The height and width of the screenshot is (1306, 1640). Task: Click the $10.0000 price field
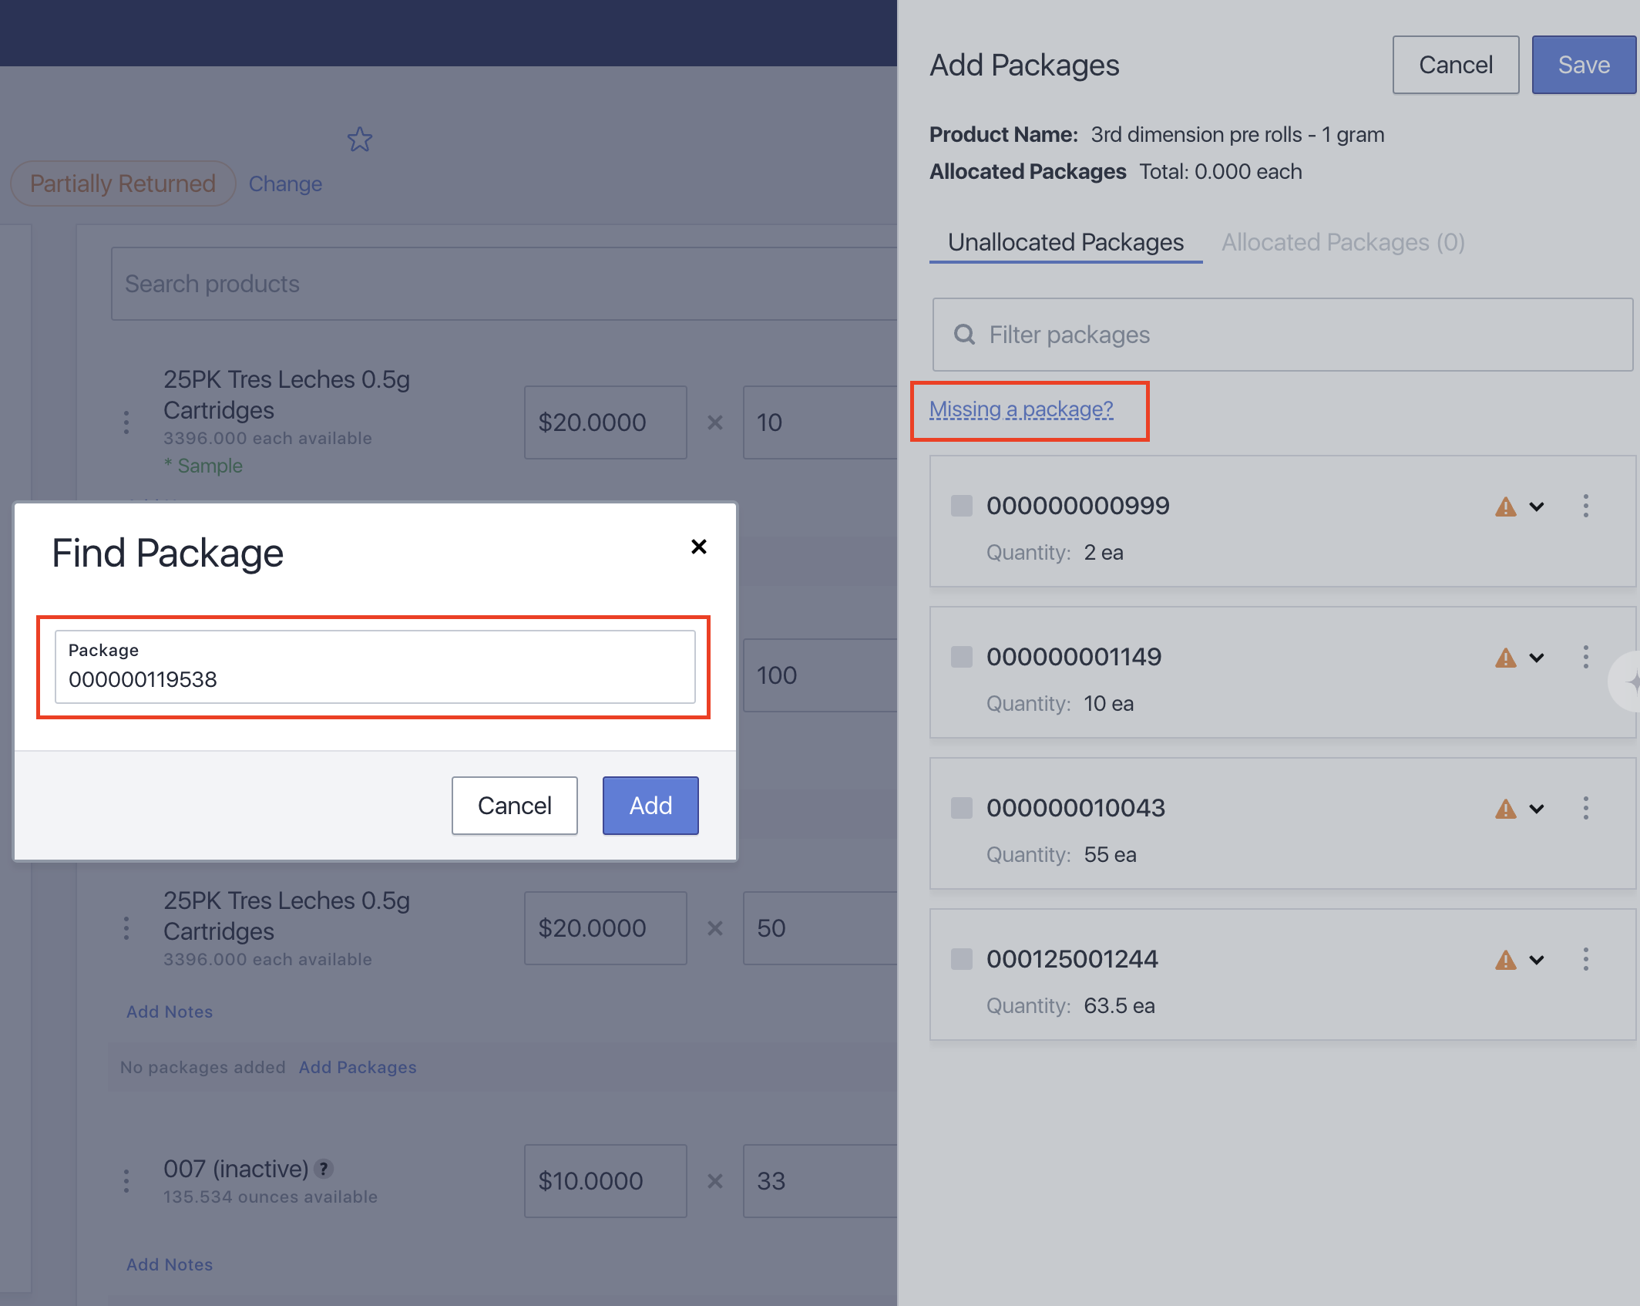(605, 1181)
